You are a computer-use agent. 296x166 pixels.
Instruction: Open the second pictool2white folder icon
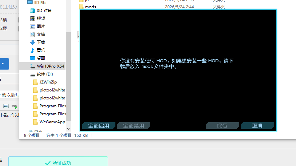point(35,98)
